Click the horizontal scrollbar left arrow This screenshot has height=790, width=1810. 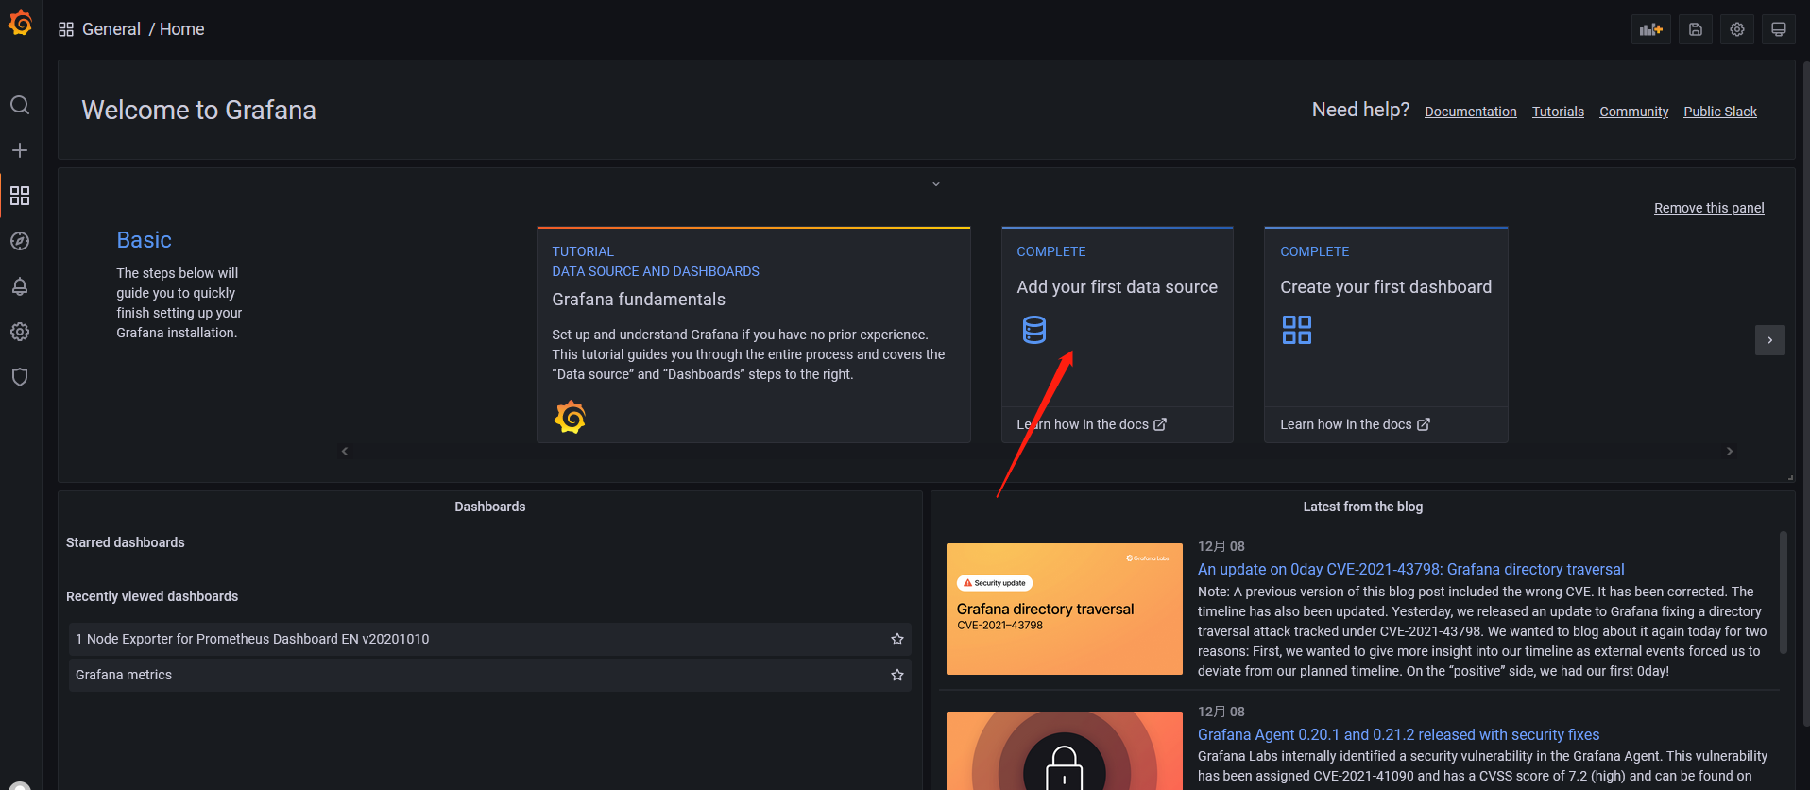[x=345, y=452]
